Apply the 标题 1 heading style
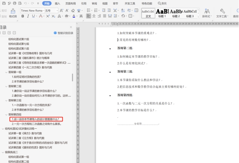The width and height of the screenshot is (239, 163). [x=162, y=13]
